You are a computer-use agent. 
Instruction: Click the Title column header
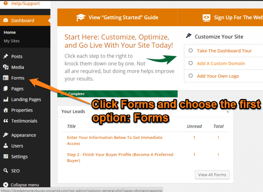coord(71,126)
